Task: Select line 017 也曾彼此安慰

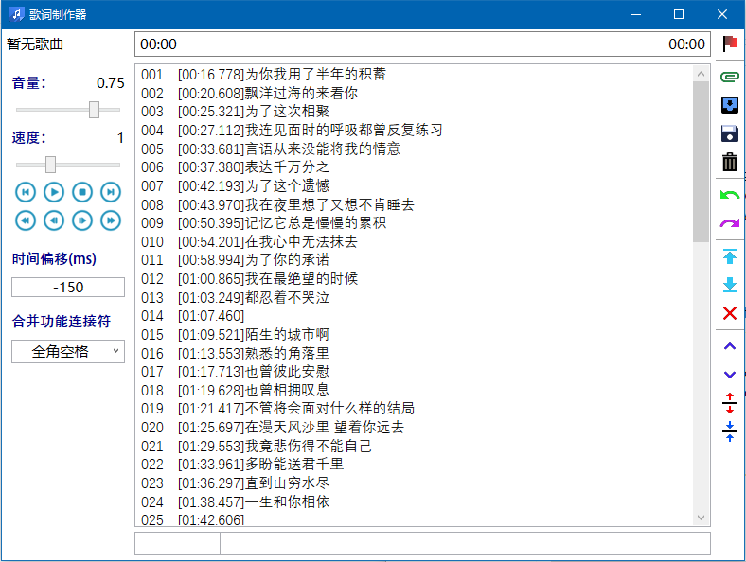Action: tap(414, 371)
